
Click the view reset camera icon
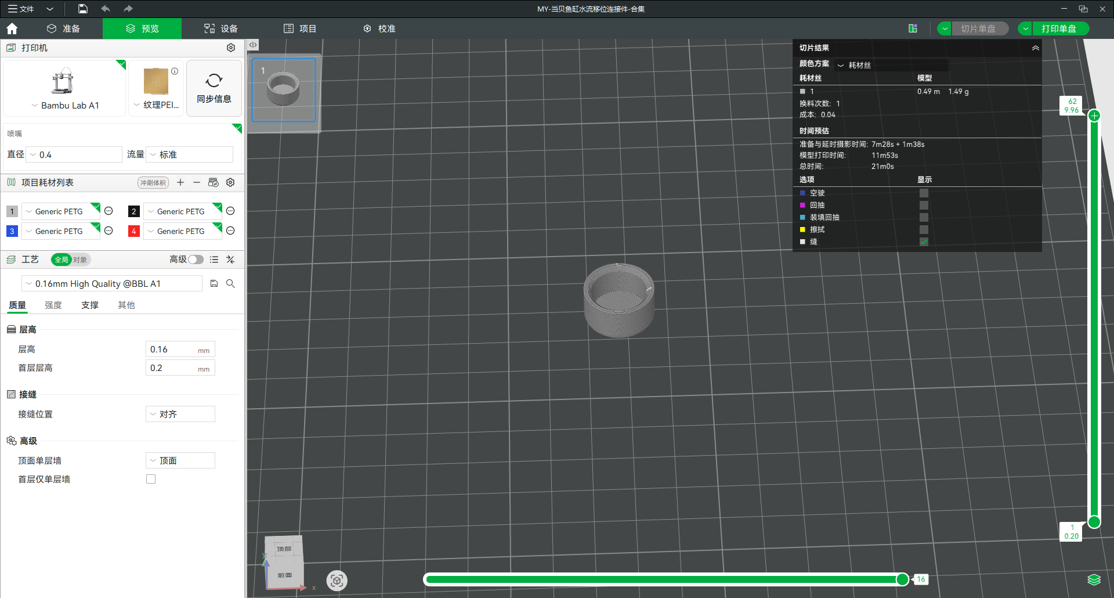click(337, 580)
